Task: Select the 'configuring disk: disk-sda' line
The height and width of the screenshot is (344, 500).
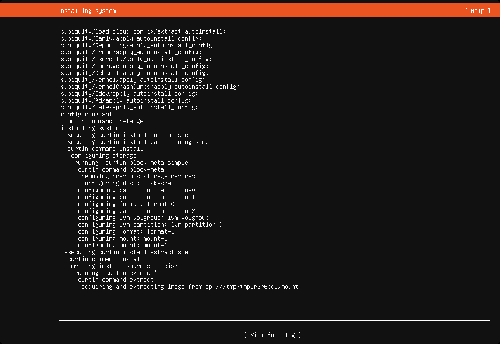Action: click(x=126, y=183)
